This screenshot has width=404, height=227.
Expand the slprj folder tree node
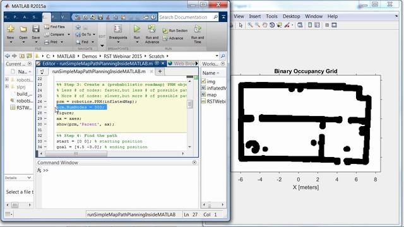(7, 86)
